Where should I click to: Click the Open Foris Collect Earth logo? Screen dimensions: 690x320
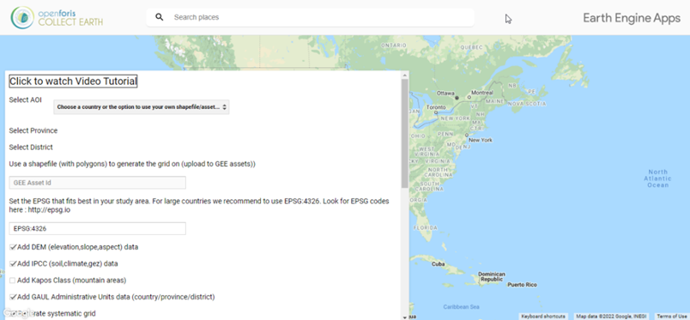(57, 18)
